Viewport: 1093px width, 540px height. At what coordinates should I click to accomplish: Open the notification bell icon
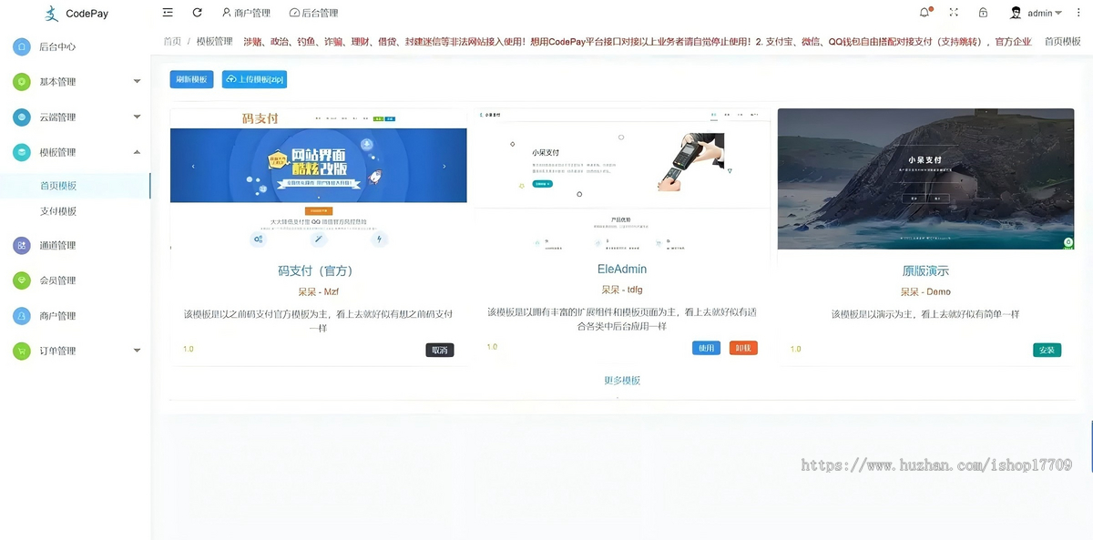pos(924,13)
